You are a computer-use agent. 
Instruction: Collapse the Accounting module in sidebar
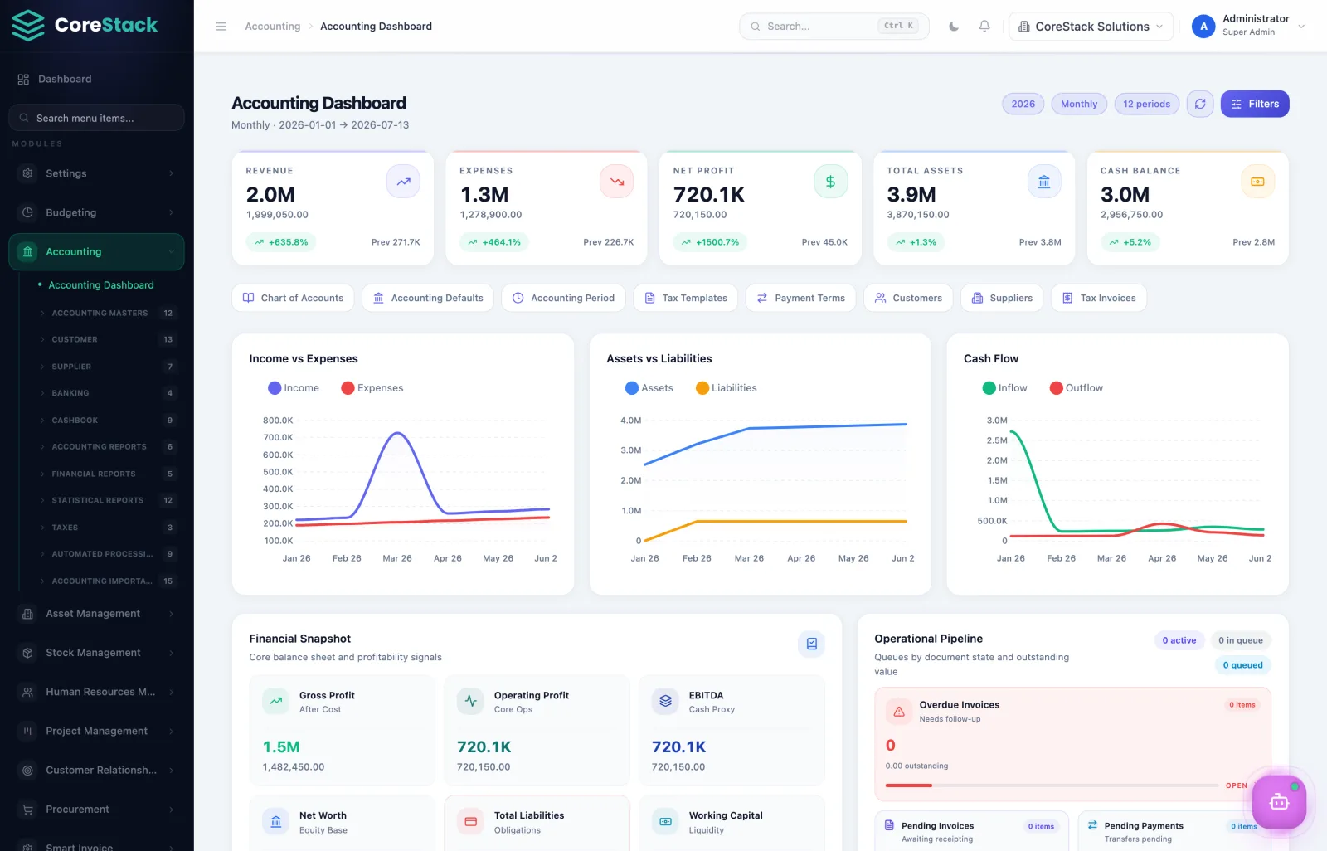(96, 251)
